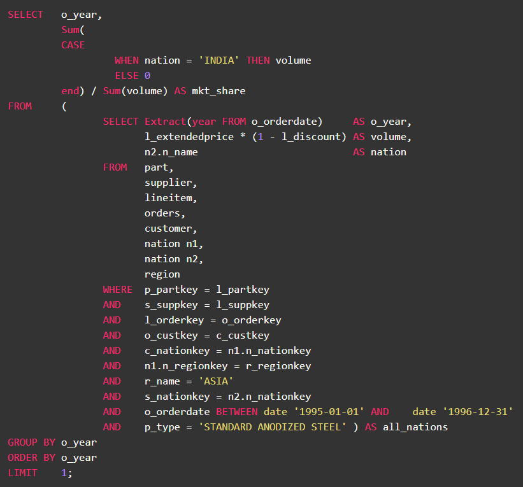Image resolution: width=523 pixels, height=487 pixels.
Task: Click the ORDER BY keyword
Action: pos(32,458)
